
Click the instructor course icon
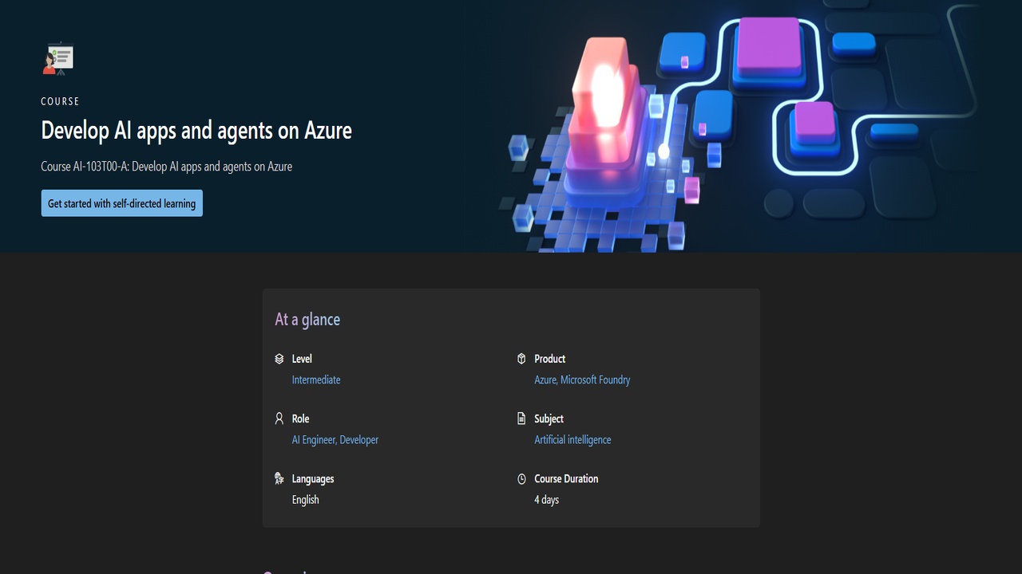click(57, 58)
